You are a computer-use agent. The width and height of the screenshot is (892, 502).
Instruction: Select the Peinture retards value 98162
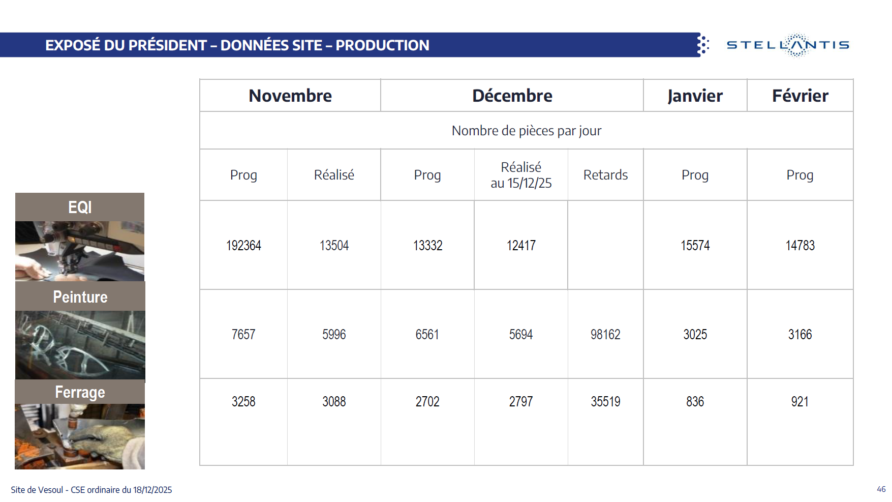605,335
